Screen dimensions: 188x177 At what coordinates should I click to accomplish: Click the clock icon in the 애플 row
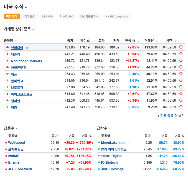coord(181,74)
